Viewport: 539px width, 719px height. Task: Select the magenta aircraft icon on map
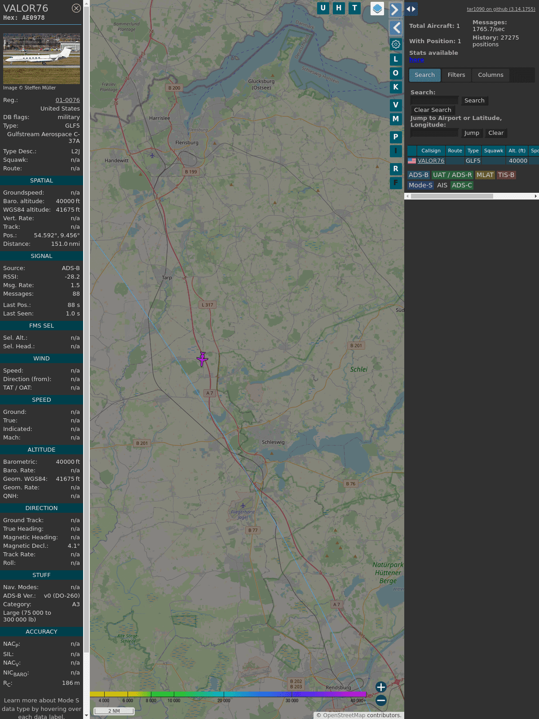click(x=203, y=359)
